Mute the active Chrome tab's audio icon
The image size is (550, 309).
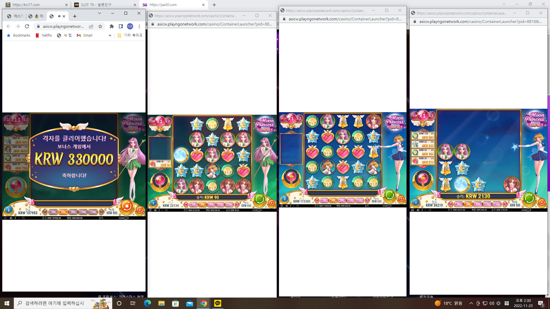tap(59, 16)
